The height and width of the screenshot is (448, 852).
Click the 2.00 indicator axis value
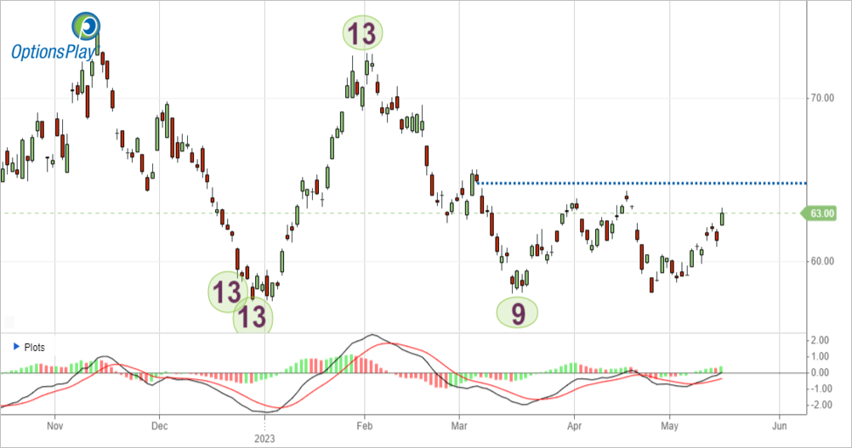820,341
